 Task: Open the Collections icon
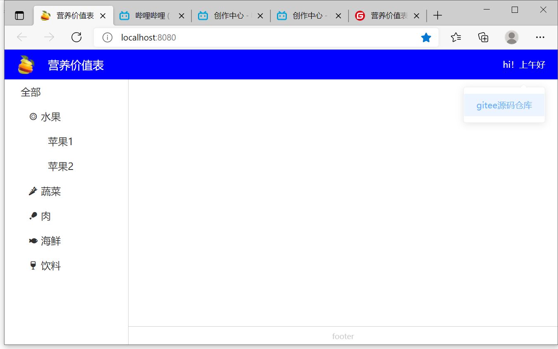click(483, 38)
